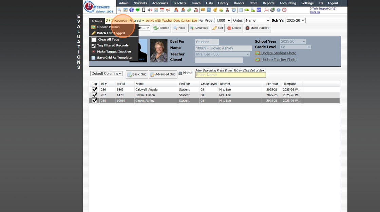Click the blue help question icon
The image size is (380, 212).
[x=278, y=10]
